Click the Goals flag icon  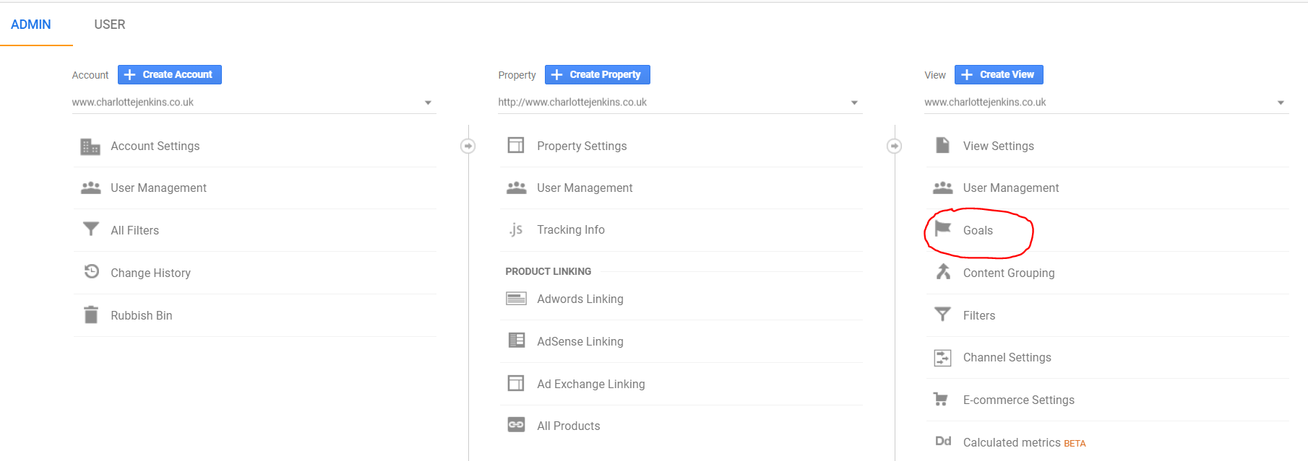click(942, 229)
